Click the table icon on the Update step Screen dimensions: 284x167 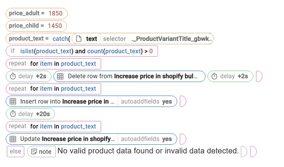tap(13, 139)
